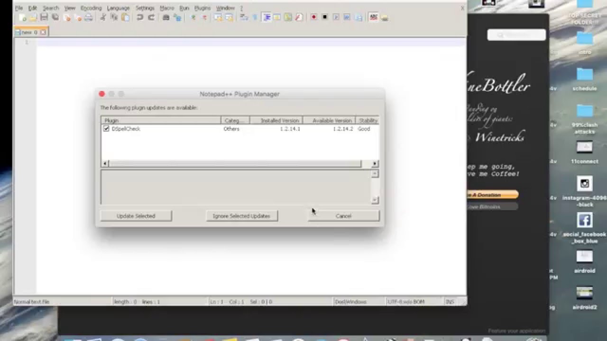This screenshot has height=341, width=607.
Task: Click the plugin list's left scroll arrow
Action: pos(105,163)
